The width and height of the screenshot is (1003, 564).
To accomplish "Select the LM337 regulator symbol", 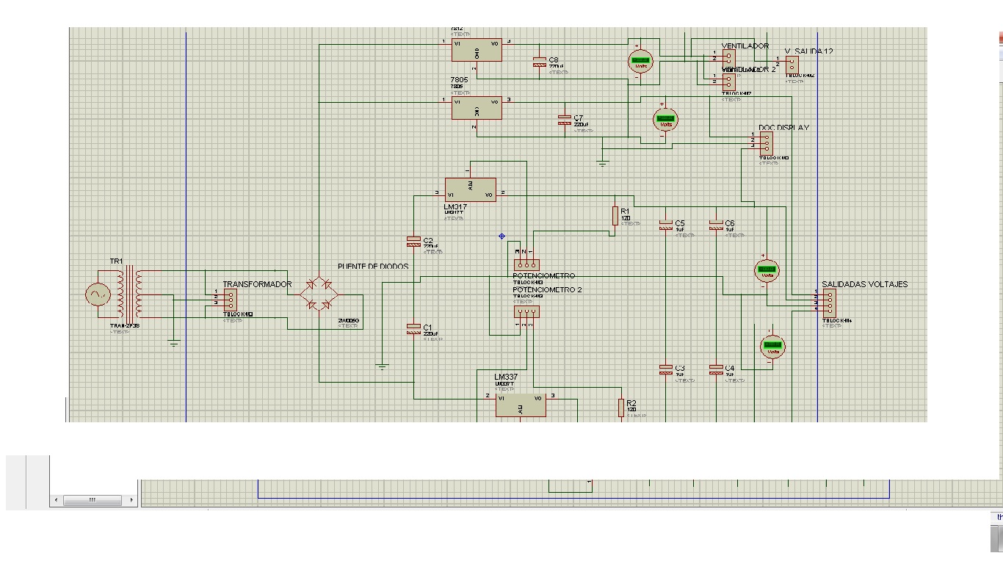I will [521, 405].
